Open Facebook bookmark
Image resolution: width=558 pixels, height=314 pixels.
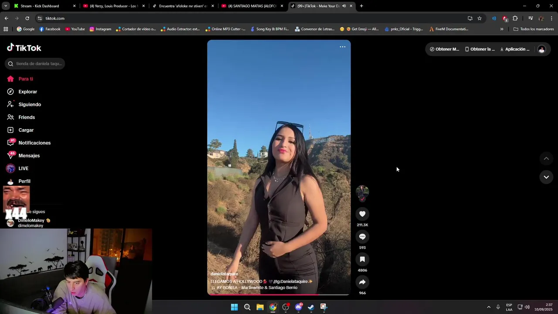coord(50,29)
